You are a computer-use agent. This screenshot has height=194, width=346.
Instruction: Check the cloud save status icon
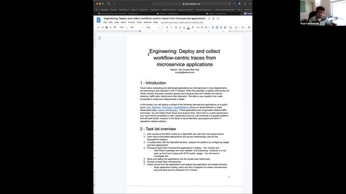218,19
